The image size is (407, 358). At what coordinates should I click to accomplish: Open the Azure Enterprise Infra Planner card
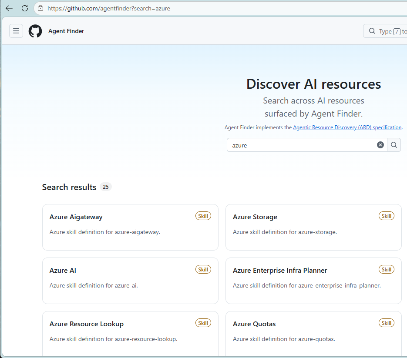coord(313,281)
